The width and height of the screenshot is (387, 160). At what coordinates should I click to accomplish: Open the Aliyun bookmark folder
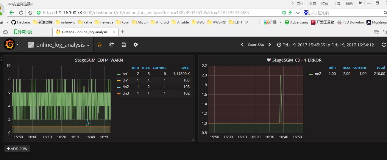pos(140,22)
